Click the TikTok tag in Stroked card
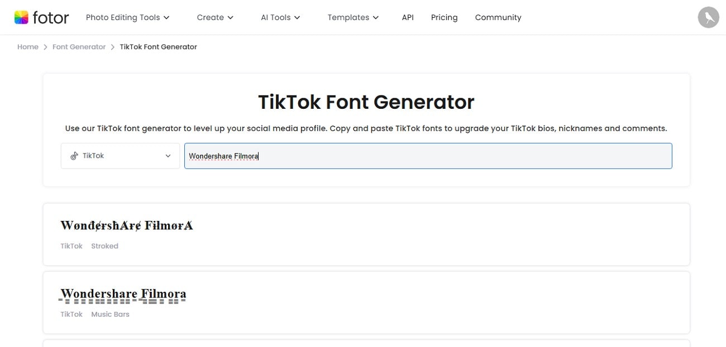This screenshot has width=726, height=347. pyautogui.click(x=71, y=246)
